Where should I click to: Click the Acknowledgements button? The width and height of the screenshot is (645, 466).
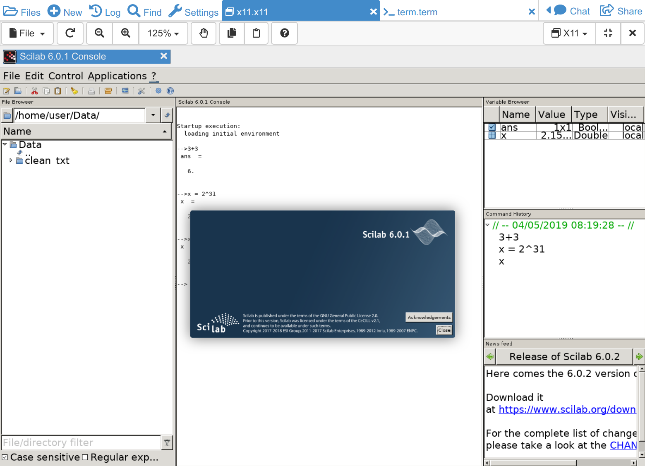tap(429, 318)
